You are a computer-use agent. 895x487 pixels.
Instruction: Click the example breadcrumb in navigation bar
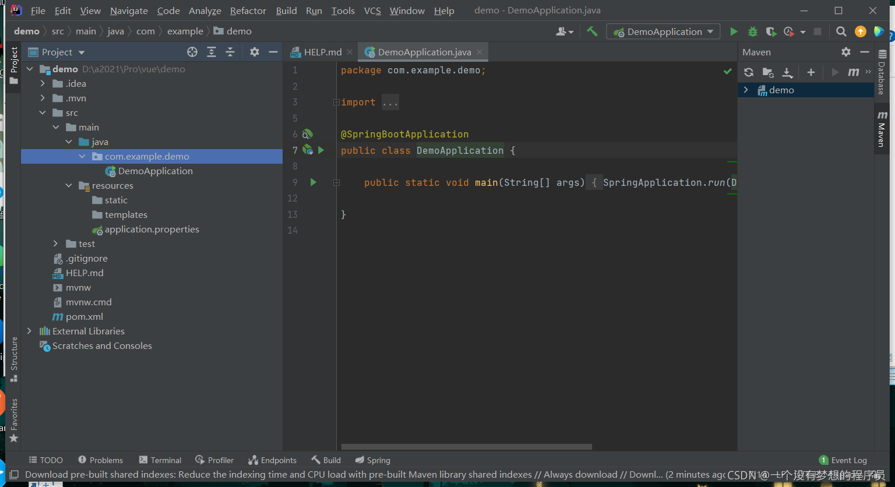pos(185,31)
